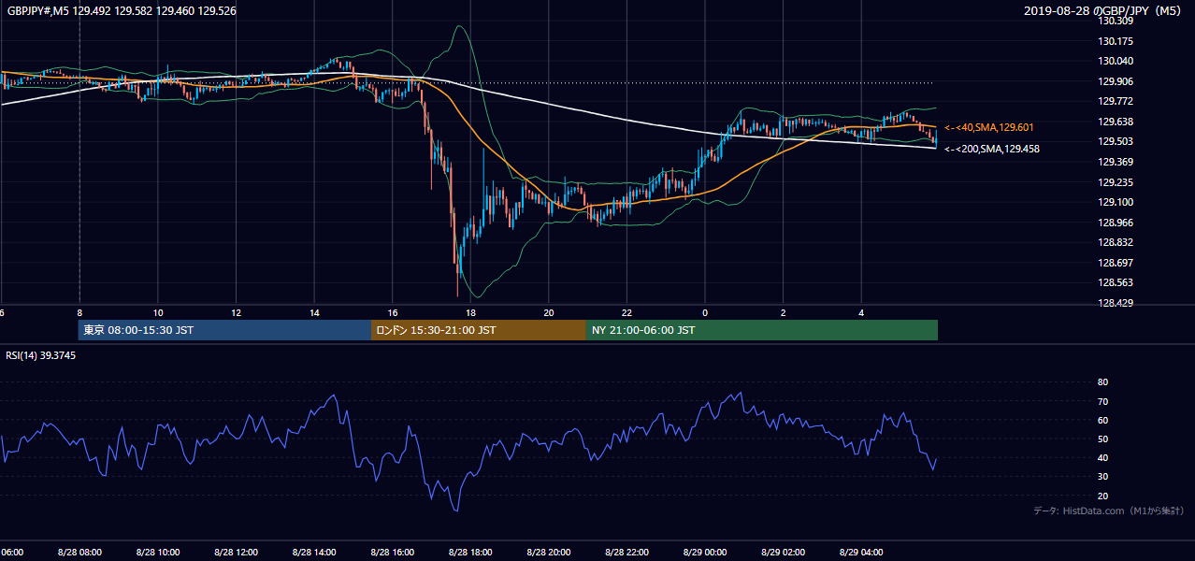This screenshot has width=1195, height=561.
Task: Click price axis label 129.638
Action: coord(1117,122)
